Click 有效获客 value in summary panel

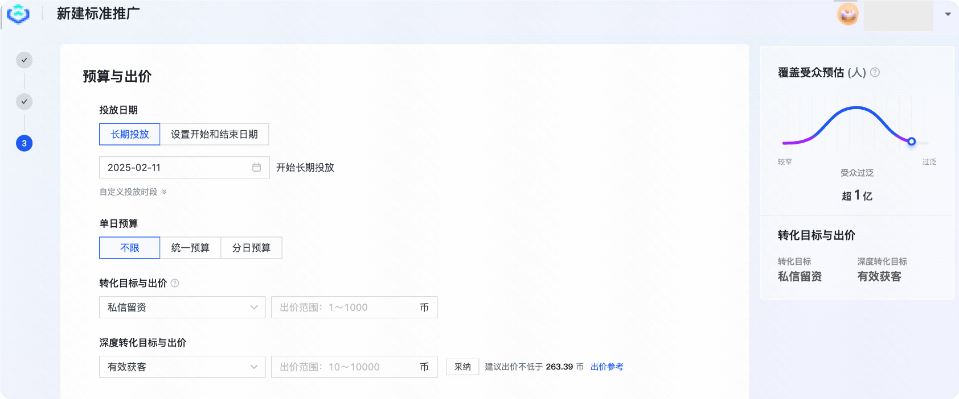click(879, 276)
